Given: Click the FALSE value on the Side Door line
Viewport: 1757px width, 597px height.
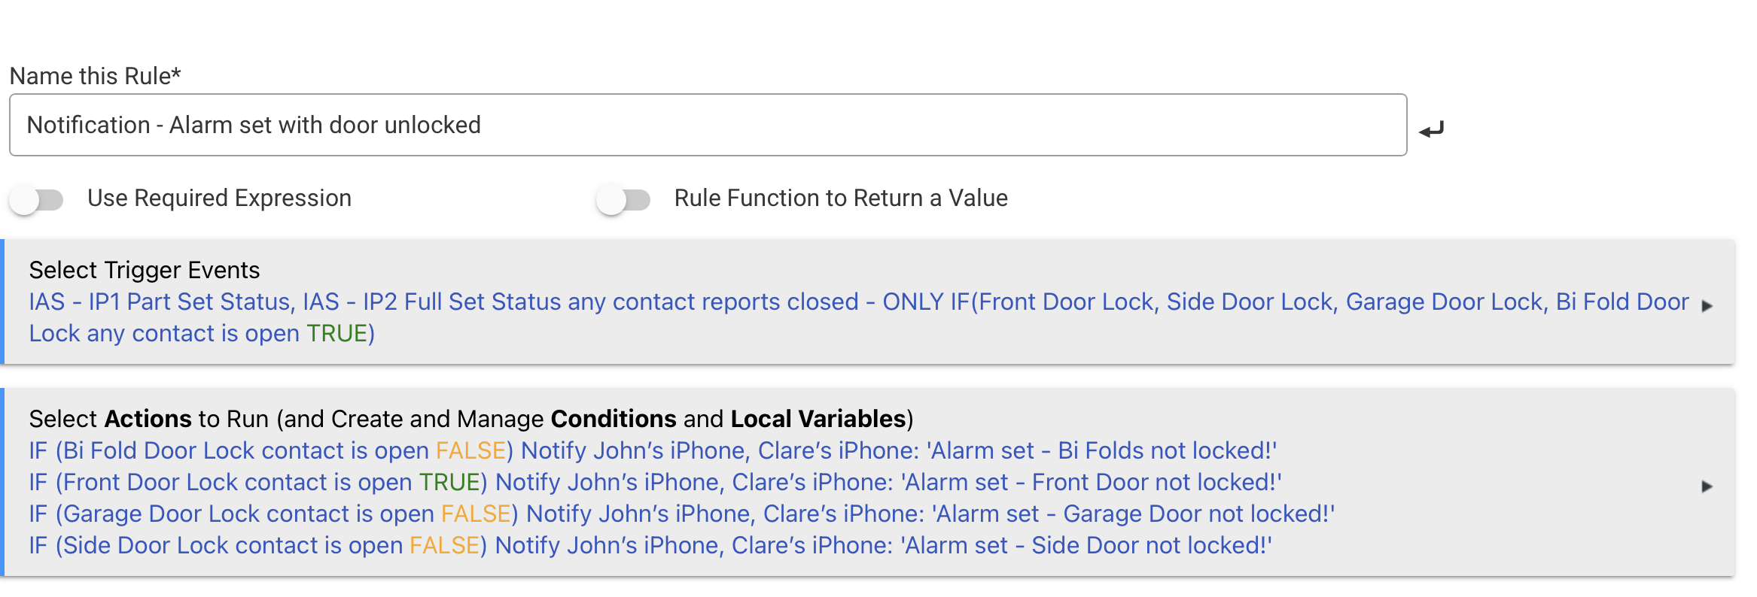Looking at the screenshot, I should tap(444, 545).
